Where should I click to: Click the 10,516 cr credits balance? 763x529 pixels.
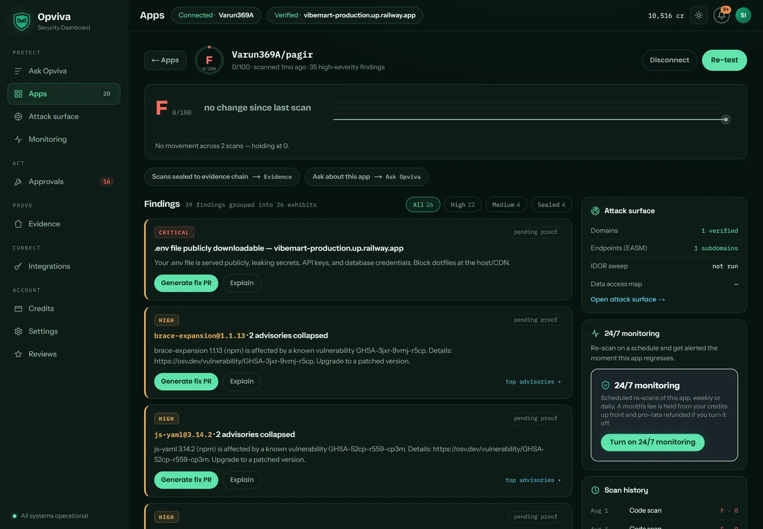(665, 16)
